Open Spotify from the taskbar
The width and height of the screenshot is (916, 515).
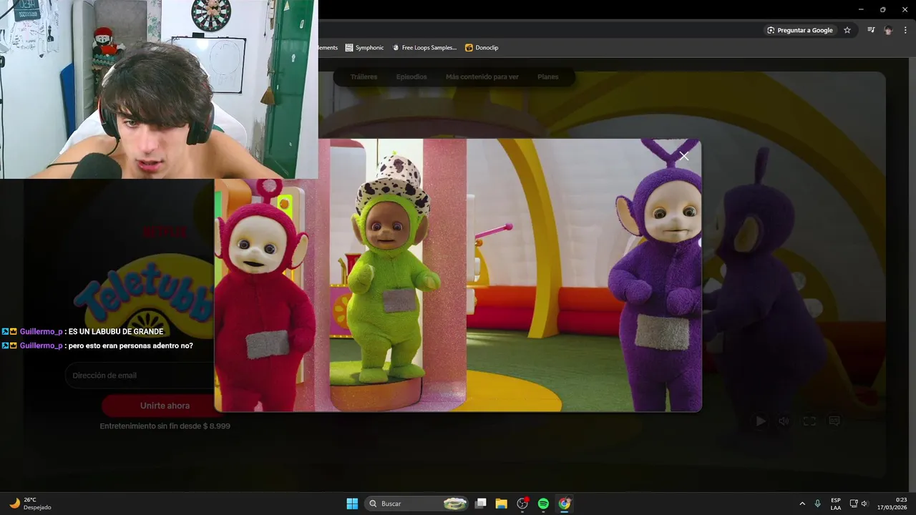[543, 504]
